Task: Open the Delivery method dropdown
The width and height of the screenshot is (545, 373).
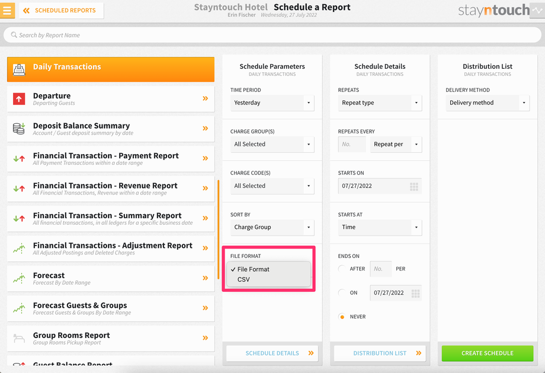Action: click(488, 103)
